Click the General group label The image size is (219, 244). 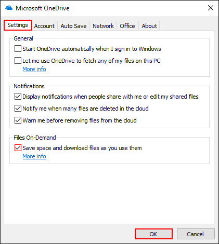point(23,38)
